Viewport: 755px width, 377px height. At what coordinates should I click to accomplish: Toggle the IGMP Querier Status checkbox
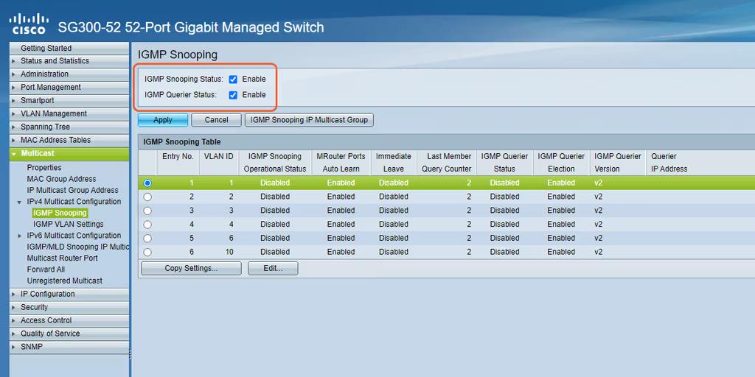click(x=233, y=95)
